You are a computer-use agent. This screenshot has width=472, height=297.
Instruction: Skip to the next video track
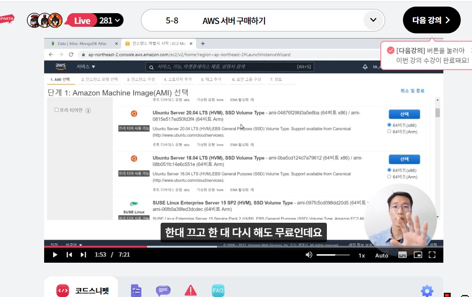[x=84, y=255]
